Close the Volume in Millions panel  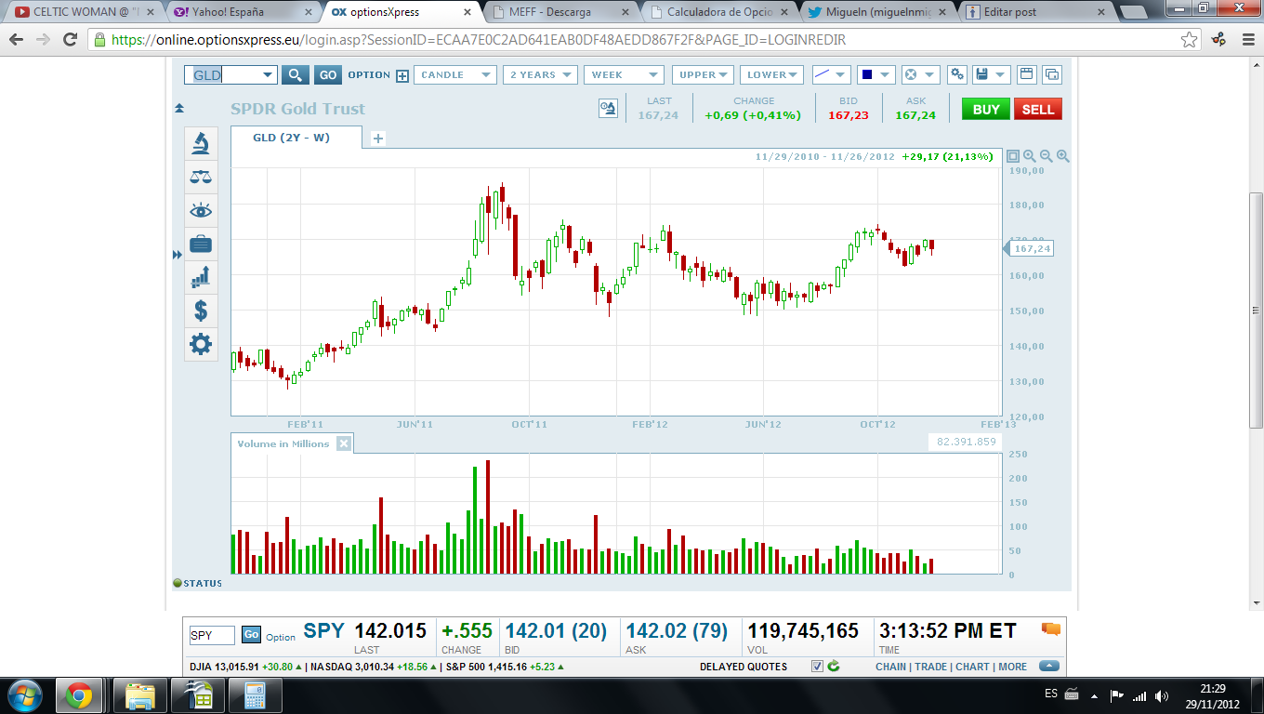[344, 443]
